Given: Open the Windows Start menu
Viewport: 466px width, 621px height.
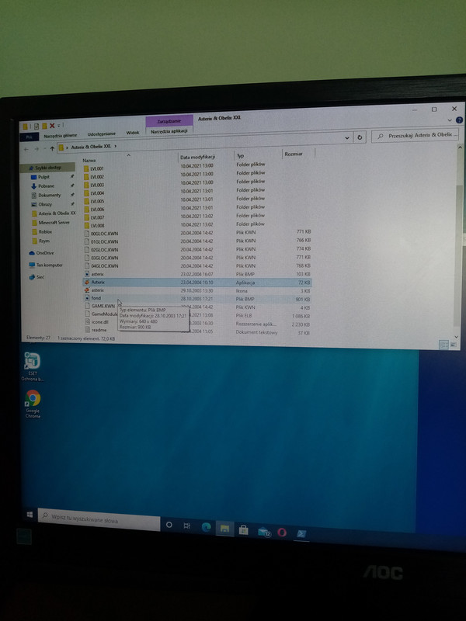Looking at the screenshot, I should 30,515.
